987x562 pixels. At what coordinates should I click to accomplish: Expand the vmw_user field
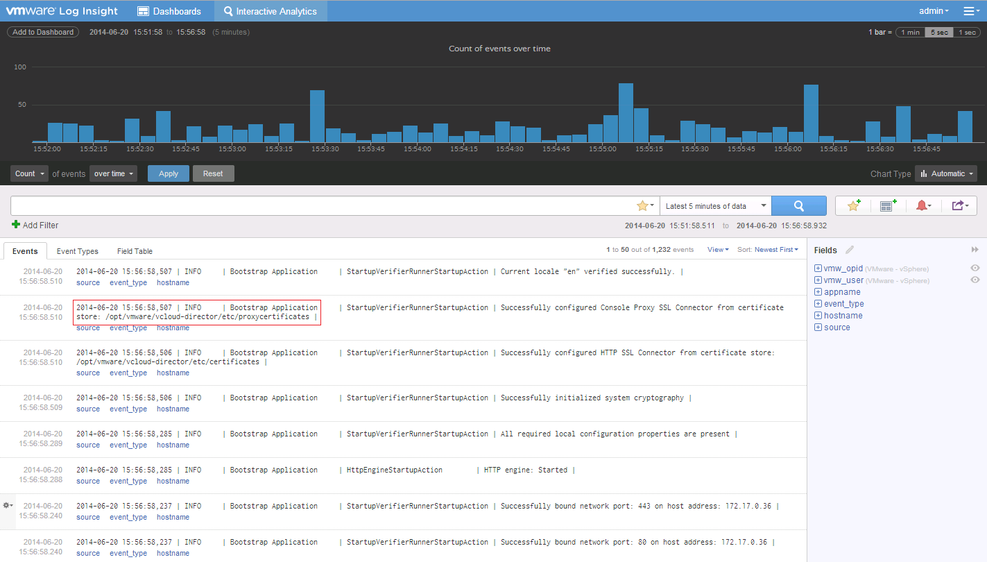(818, 280)
